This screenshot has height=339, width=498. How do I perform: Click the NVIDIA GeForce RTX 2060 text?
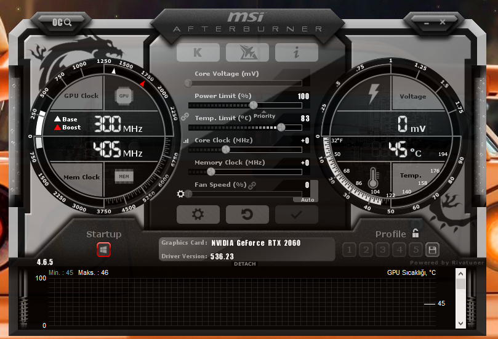[x=256, y=243]
